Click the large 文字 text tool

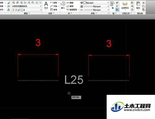click(46, 5)
